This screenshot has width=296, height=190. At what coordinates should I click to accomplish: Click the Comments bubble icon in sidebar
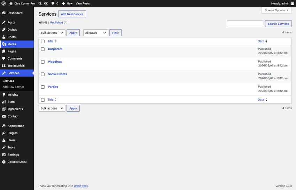point(4,58)
